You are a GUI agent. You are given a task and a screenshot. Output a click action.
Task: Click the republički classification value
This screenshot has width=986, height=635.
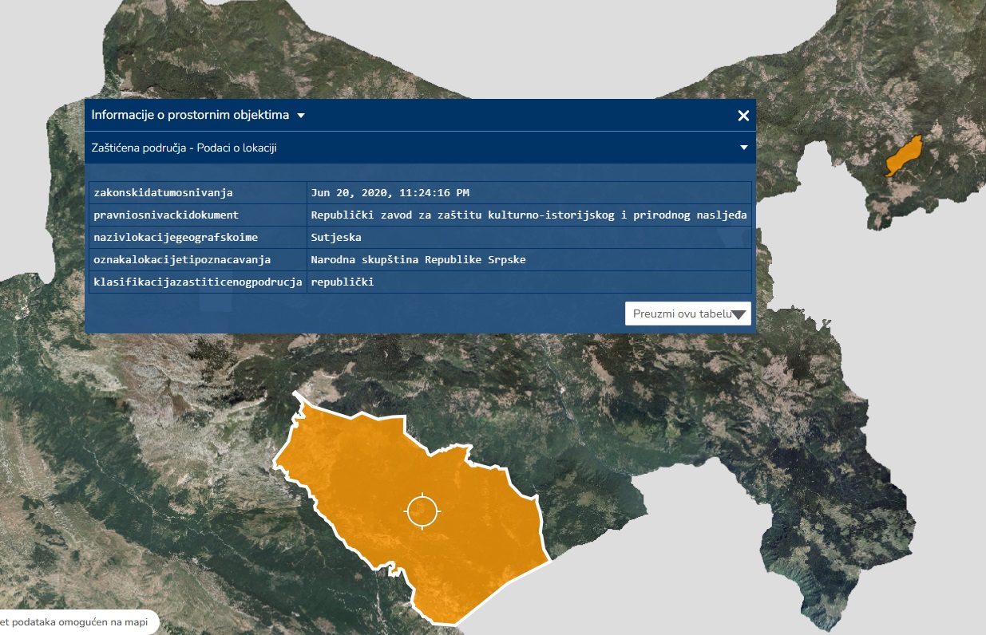pyautogui.click(x=343, y=282)
